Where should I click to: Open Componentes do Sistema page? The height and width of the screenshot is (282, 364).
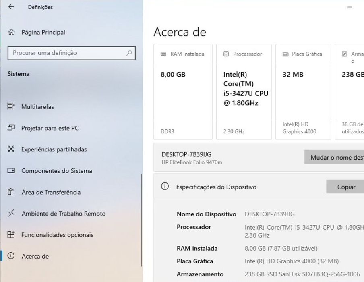(x=57, y=171)
